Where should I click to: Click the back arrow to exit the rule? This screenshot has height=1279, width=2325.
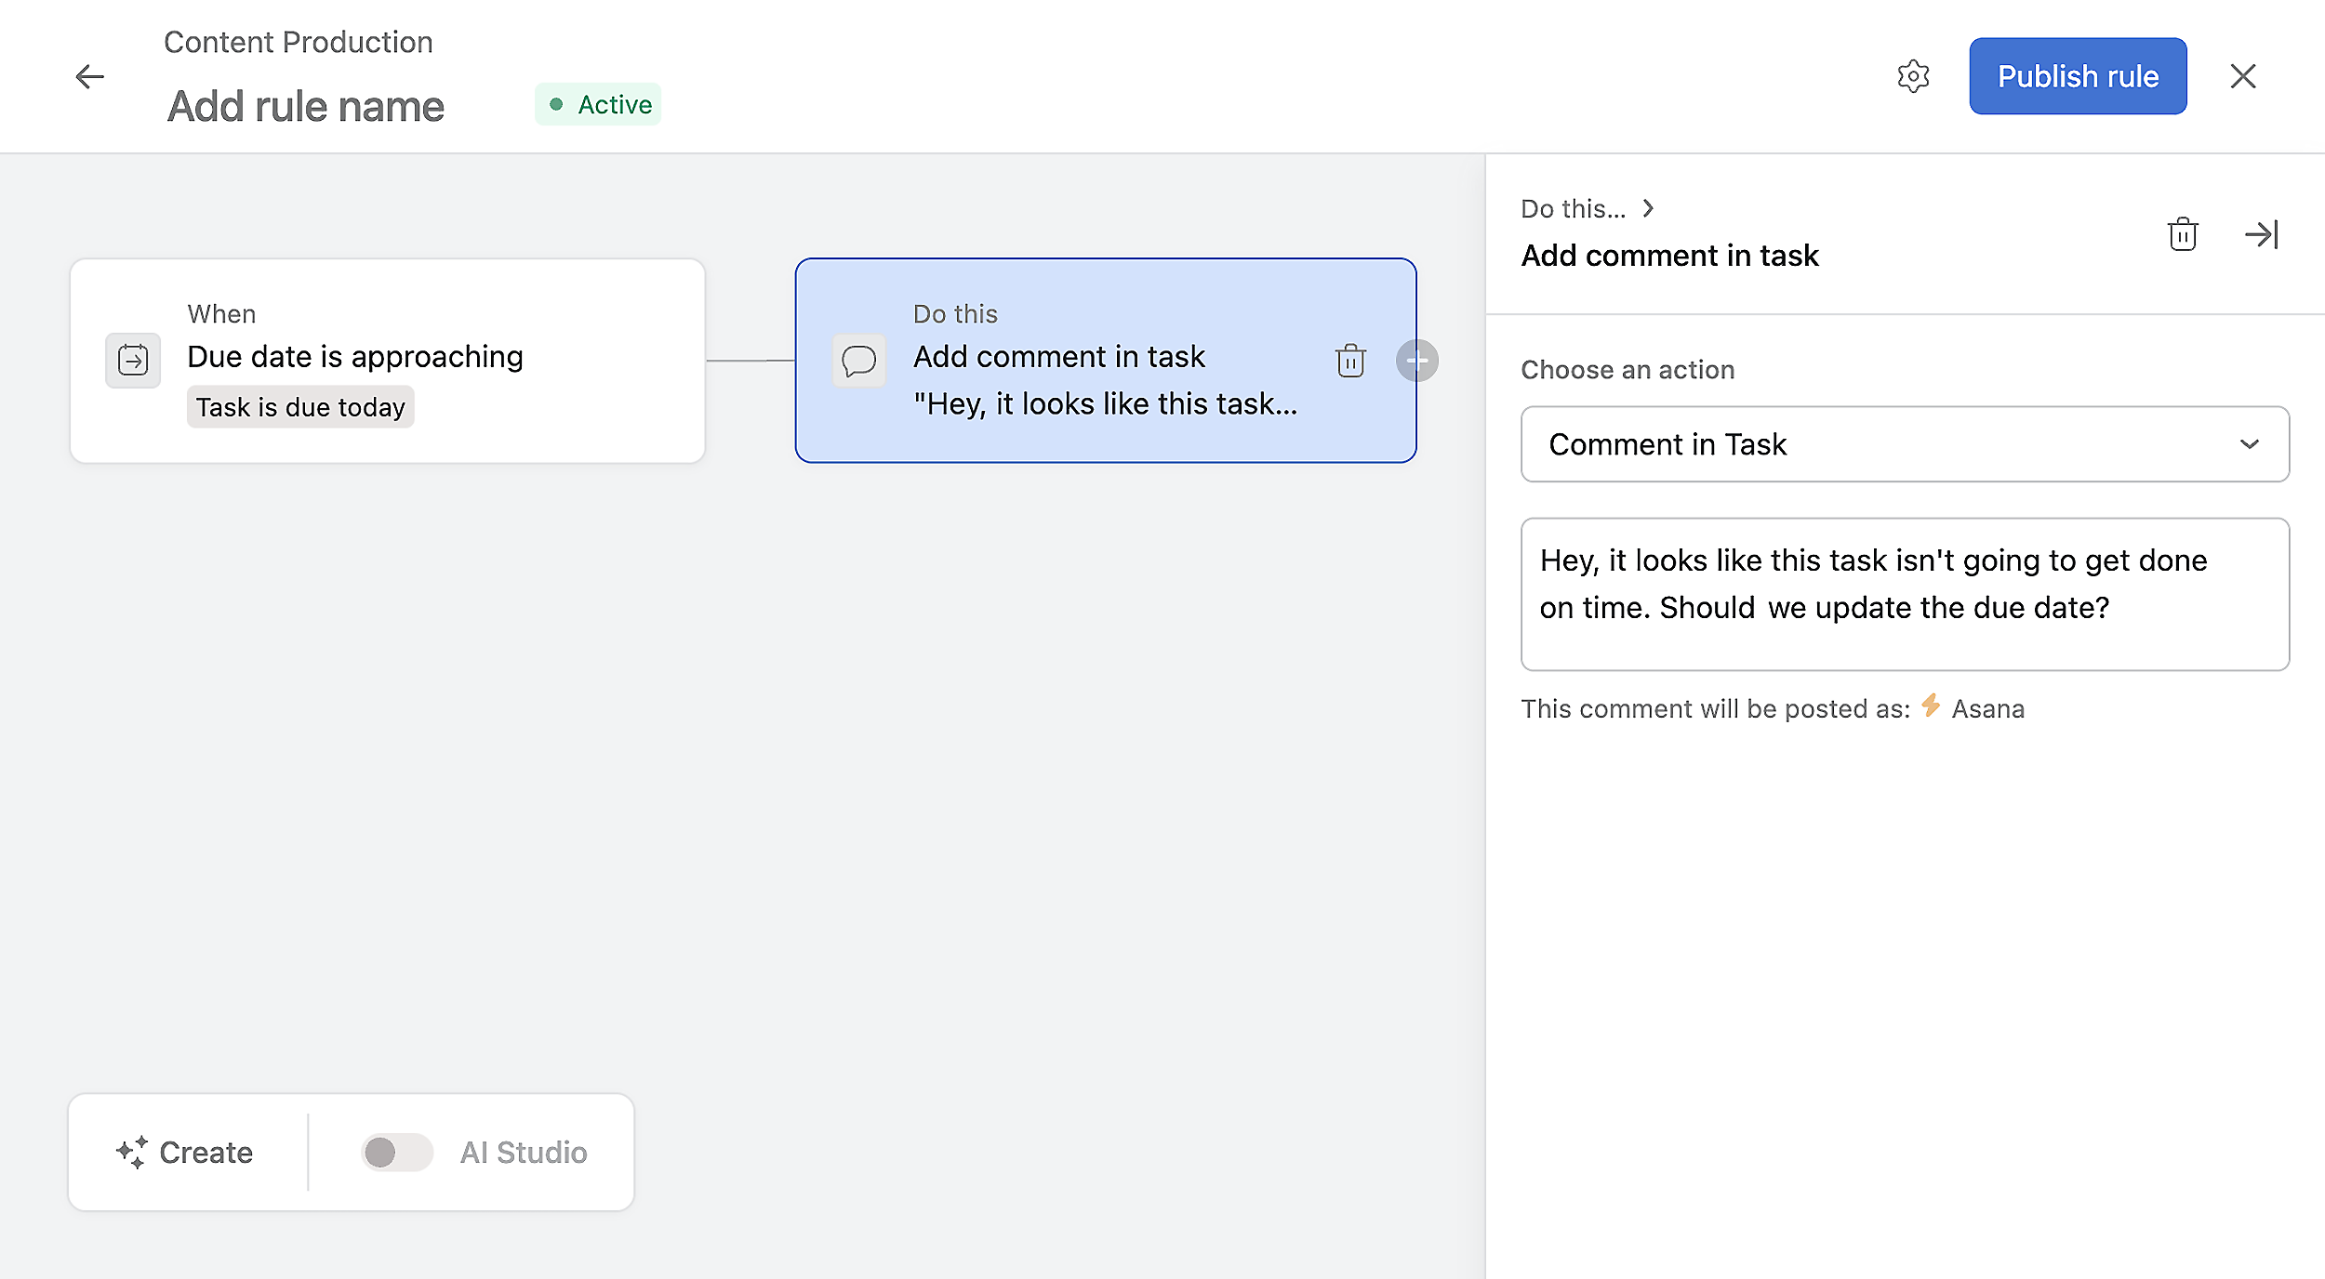(x=89, y=76)
